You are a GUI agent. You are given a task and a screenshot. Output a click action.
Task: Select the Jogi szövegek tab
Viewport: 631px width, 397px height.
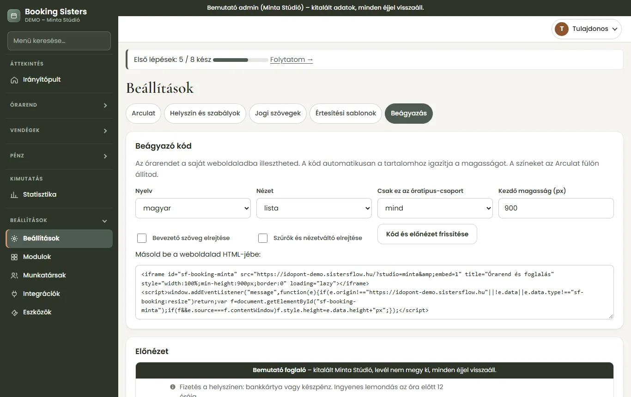(278, 114)
